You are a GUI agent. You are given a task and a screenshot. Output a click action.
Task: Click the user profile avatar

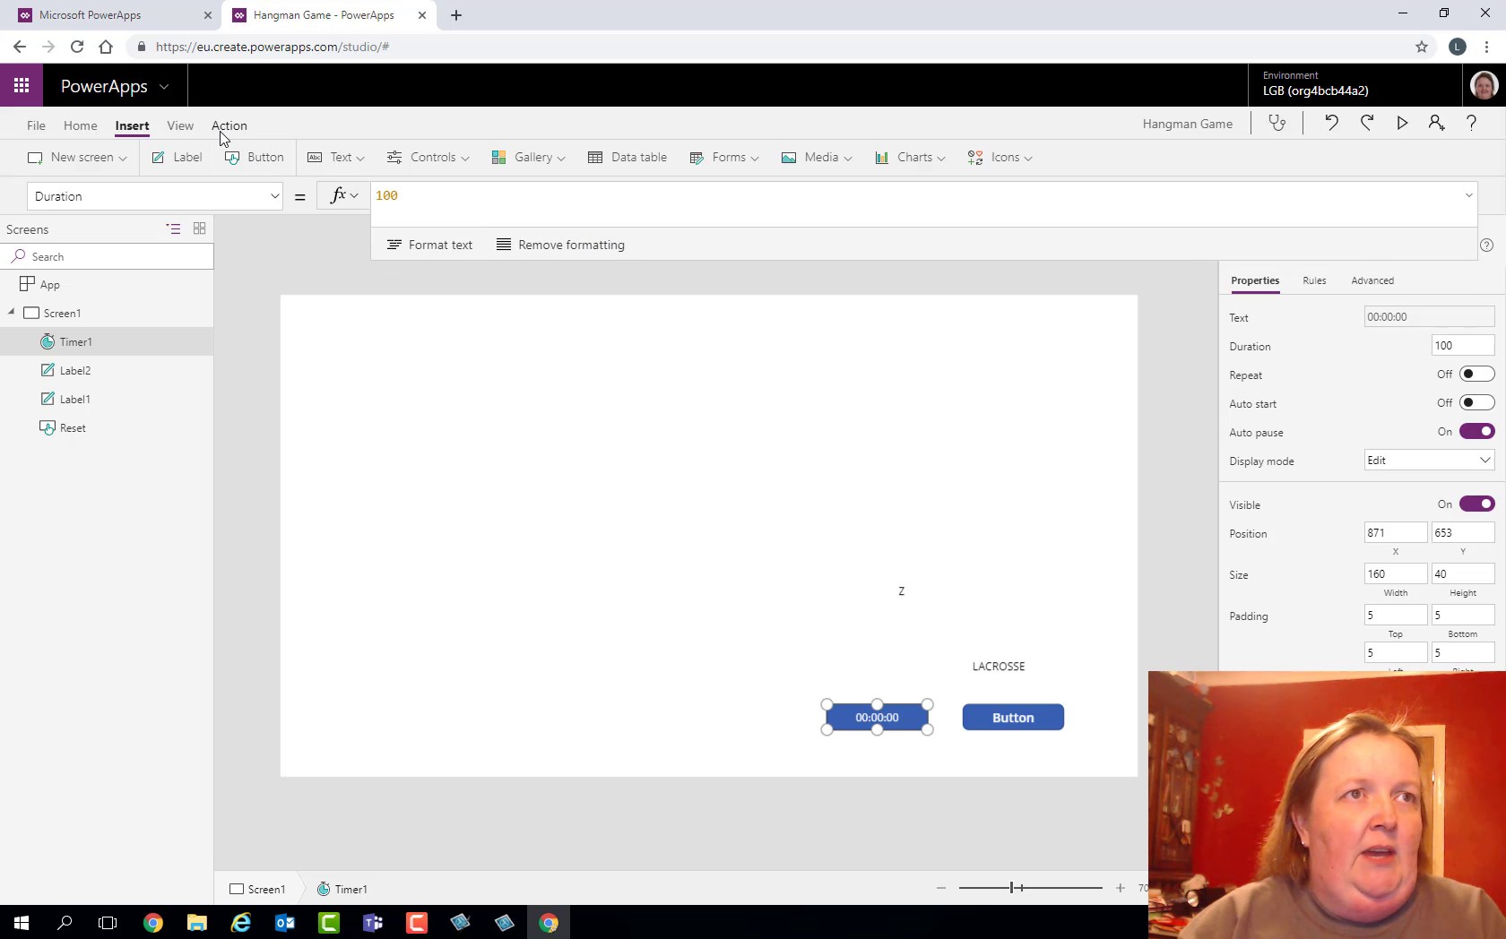(1484, 86)
